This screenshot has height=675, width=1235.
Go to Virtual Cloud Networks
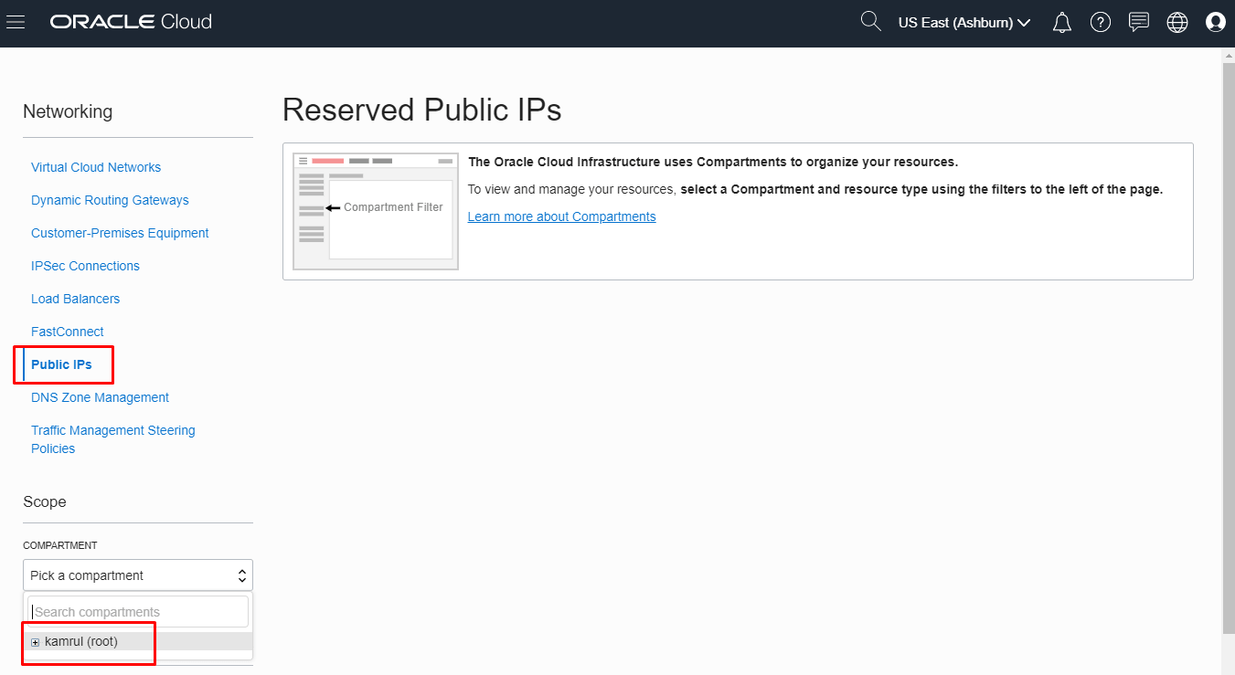pyautogui.click(x=96, y=167)
